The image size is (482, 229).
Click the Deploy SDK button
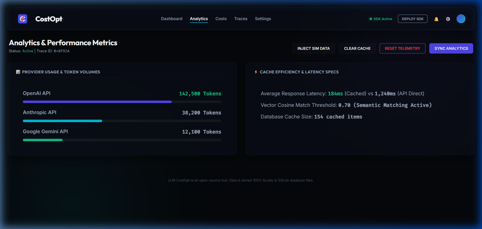pos(413,19)
